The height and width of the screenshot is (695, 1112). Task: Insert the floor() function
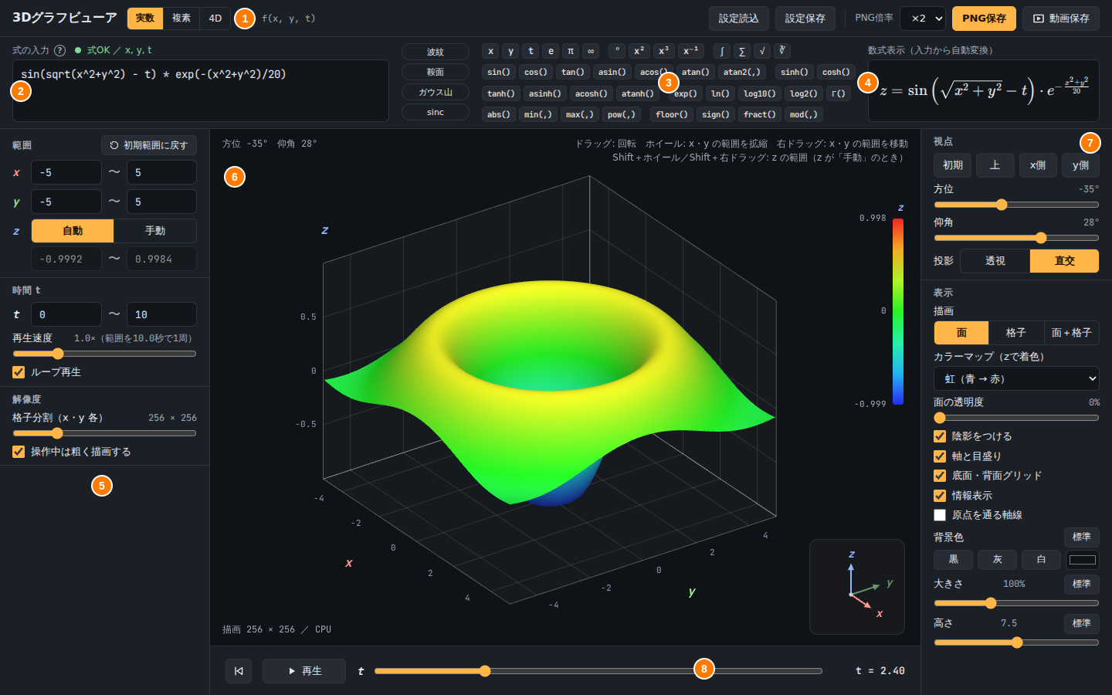point(672,114)
